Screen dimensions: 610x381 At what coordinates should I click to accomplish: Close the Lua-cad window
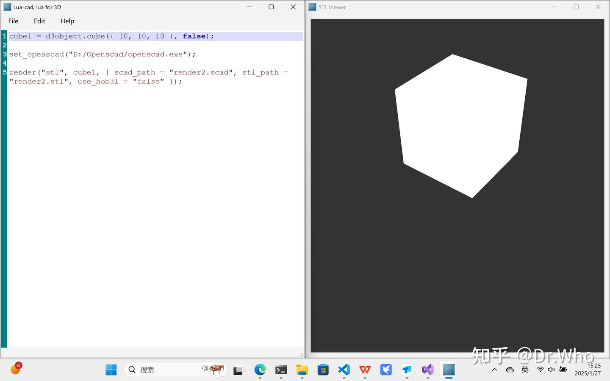(293, 7)
